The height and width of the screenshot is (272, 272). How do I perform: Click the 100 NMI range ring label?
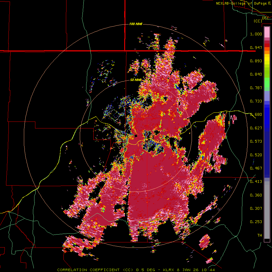tap(136, 24)
